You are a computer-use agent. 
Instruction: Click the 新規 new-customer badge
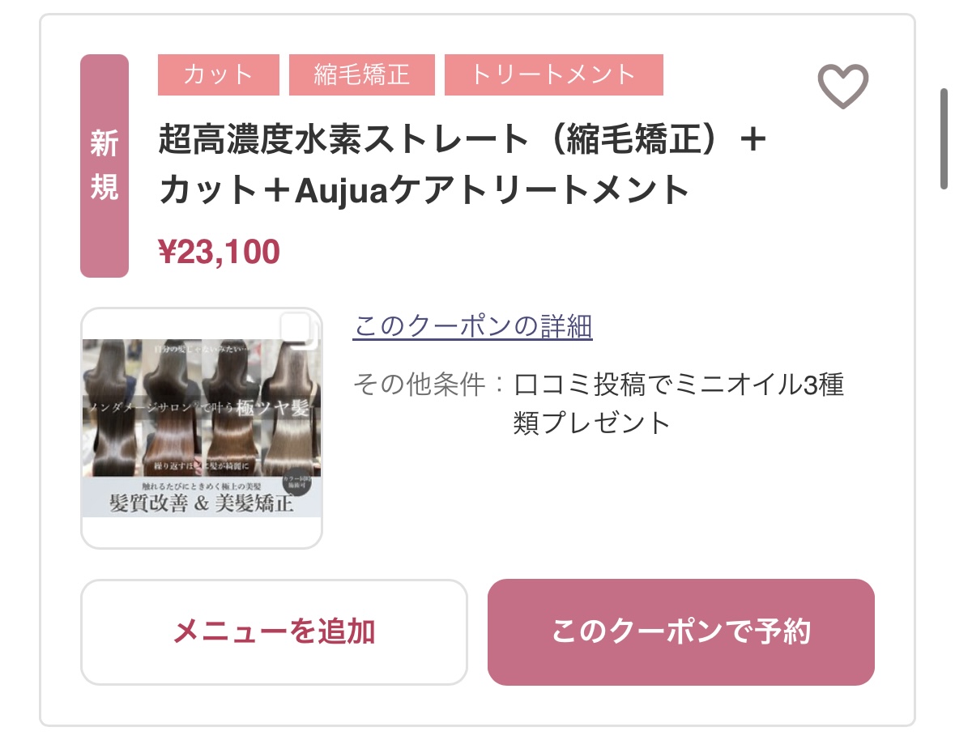coord(104,166)
